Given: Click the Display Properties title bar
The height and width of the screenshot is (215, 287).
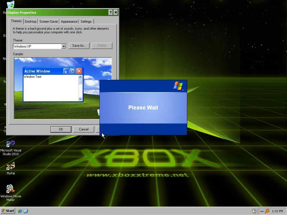Looking at the screenshot, I should (63, 12).
